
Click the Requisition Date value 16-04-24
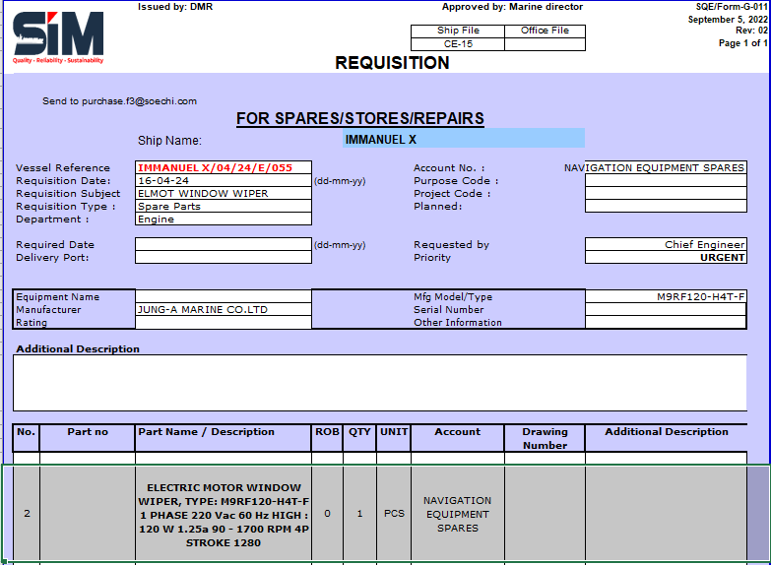(223, 181)
